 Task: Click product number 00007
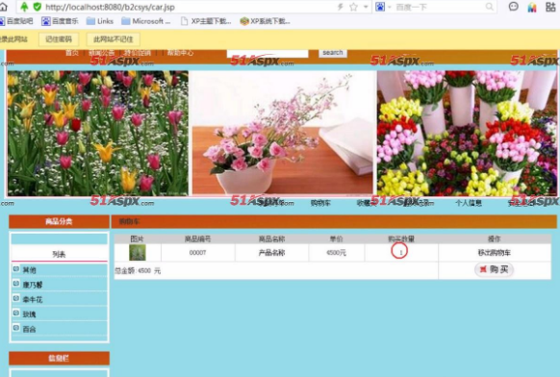coord(197,253)
